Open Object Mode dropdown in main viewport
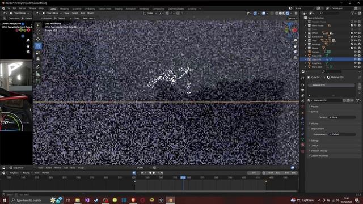Screen dimensions: 363x204 click(52, 13)
